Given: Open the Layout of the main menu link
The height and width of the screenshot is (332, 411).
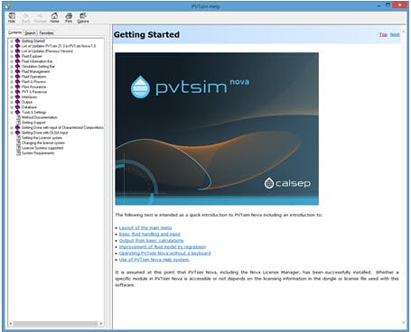Looking at the screenshot, I should tap(145, 228).
